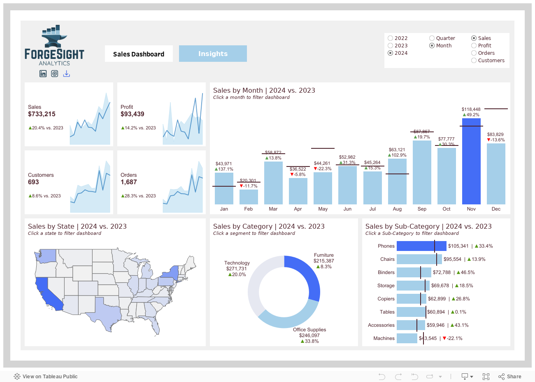Click the Sales by Category title
The width and height of the screenshot is (535, 382).
point(269,226)
